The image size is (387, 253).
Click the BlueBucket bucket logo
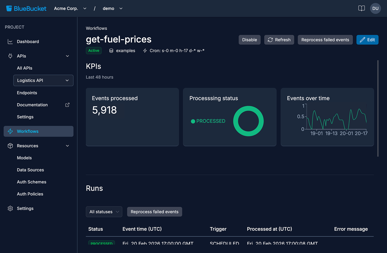coord(9,8)
